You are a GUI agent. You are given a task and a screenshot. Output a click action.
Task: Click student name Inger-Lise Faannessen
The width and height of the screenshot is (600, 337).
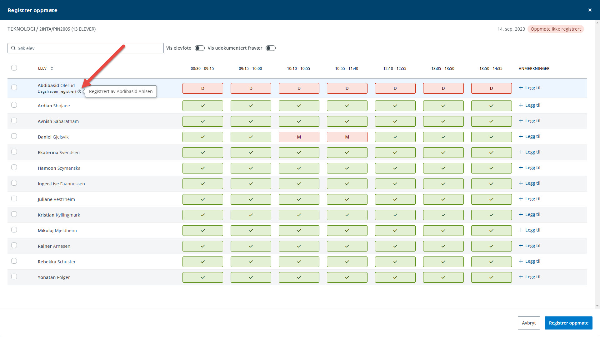click(x=61, y=184)
